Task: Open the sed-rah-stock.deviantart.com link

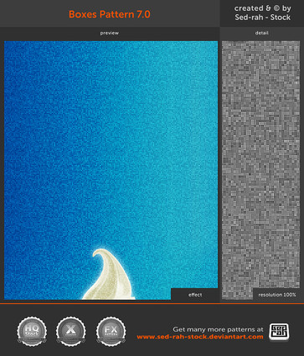Action: pyautogui.click(x=200, y=337)
